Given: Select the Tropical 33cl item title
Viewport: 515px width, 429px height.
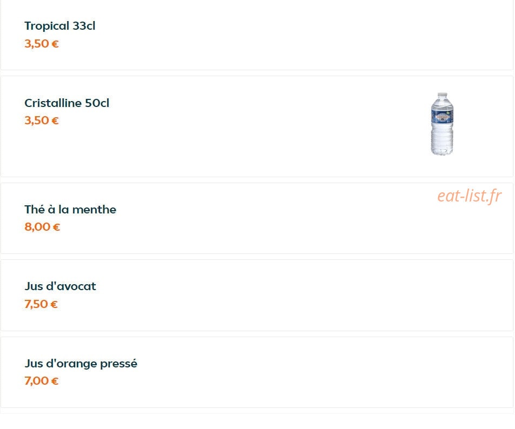Looking at the screenshot, I should click(x=60, y=26).
